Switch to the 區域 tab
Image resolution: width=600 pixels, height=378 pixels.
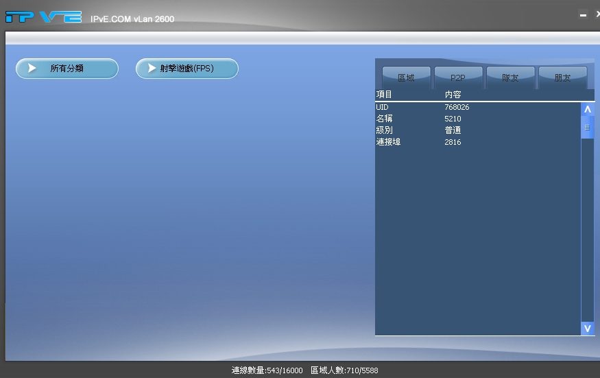pos(407,78)
